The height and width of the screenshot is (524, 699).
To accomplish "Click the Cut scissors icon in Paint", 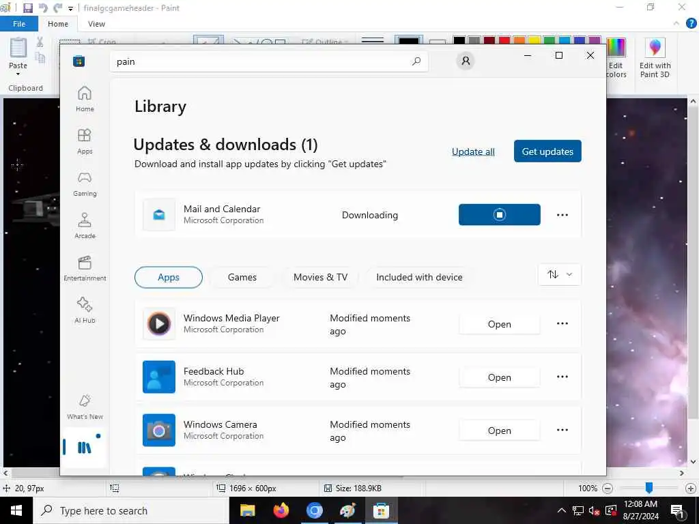I will coord(40,42).
